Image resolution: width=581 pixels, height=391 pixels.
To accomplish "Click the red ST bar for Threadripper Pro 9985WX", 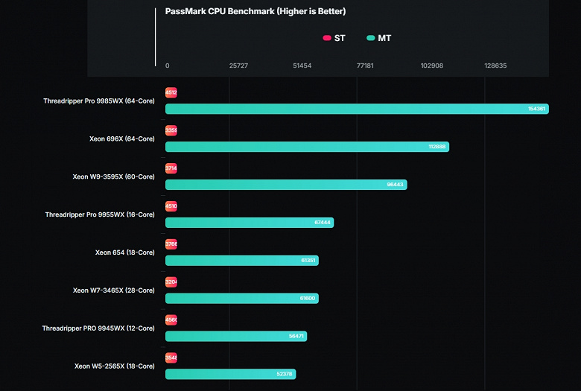I will coord(171,93).
